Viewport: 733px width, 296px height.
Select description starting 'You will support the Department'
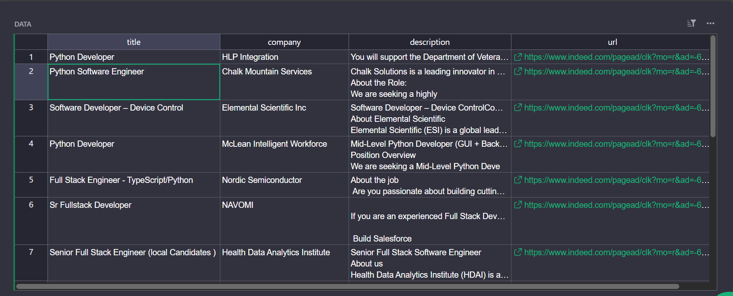pos(430,57)
